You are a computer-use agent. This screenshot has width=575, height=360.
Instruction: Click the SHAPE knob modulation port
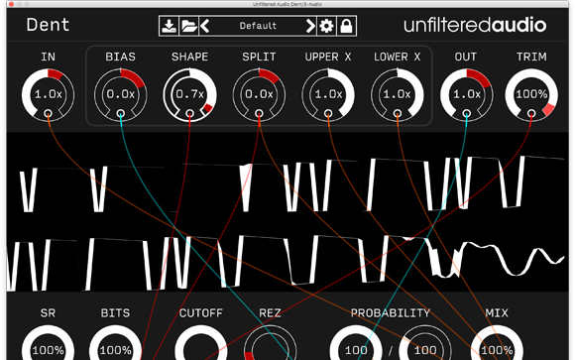click(189, 113)
